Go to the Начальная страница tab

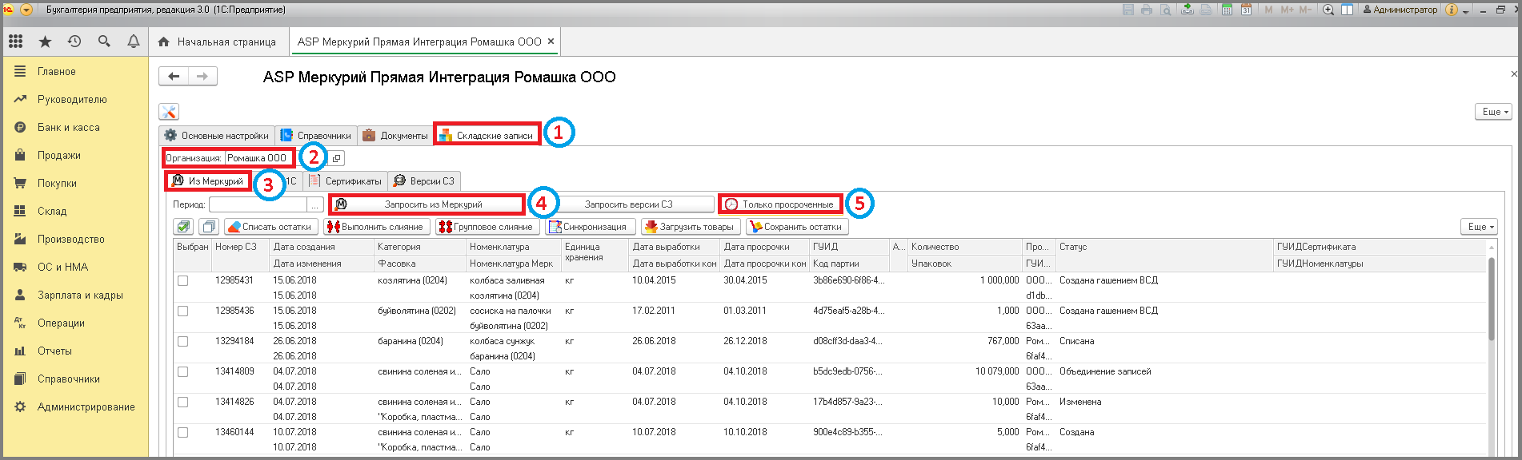pyautogui.click(x=218, y=42)
